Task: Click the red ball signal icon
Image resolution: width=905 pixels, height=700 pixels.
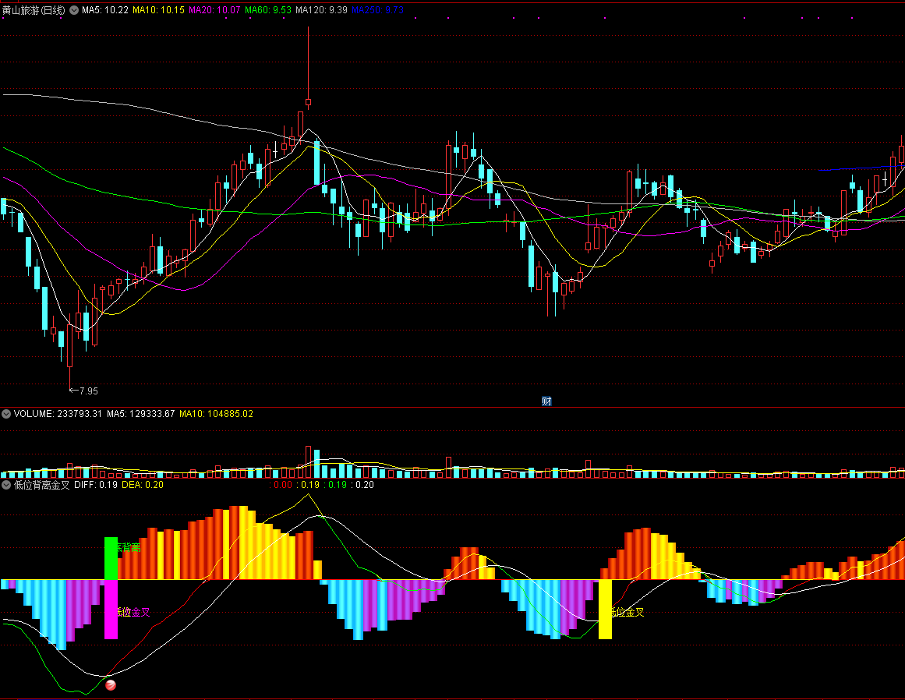Action: [x=111, y=685]
